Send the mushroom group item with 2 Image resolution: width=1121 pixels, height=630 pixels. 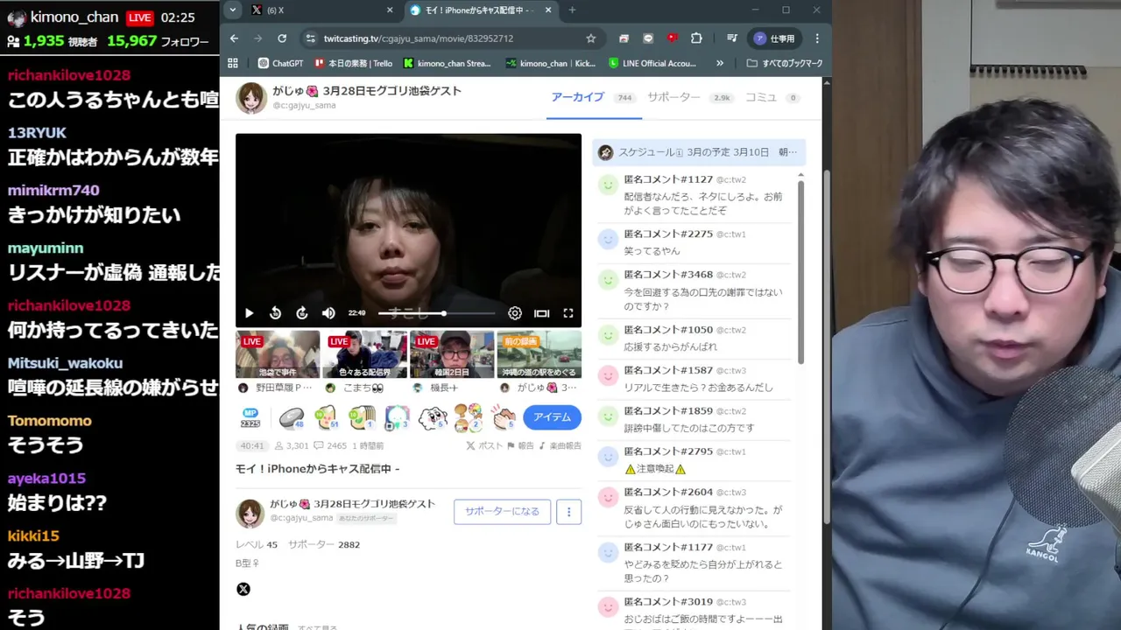point(469,418)
